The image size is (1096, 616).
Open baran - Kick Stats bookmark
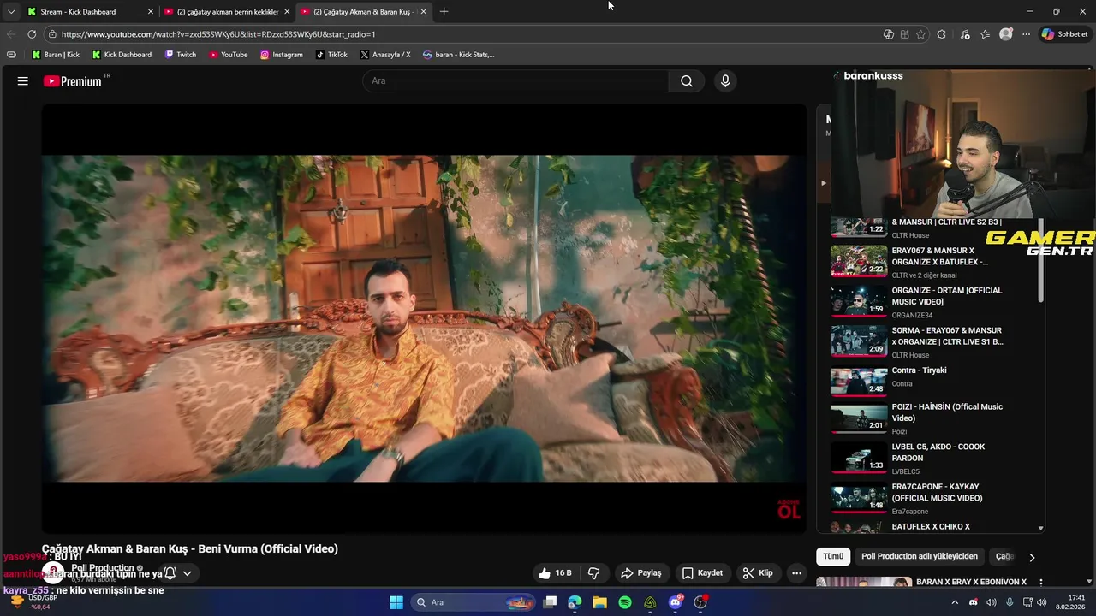click(458, 55)
